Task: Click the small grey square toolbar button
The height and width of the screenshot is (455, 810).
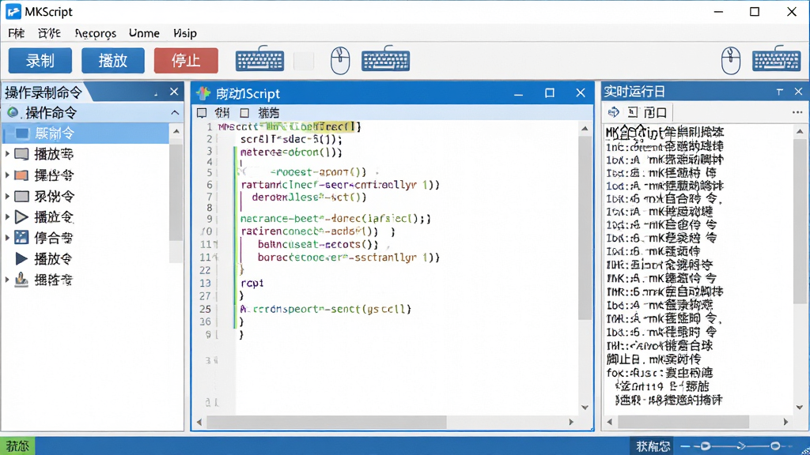Action: [x=304, y=62]
